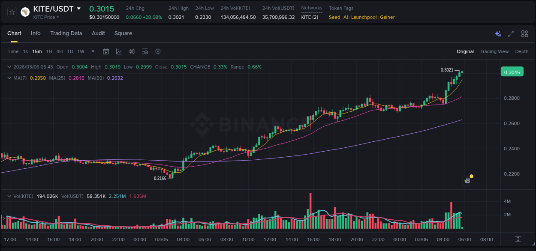Screen dimensions: 536x251
Task: Open extra timeframe options dropdown arrow
Action: coord(92,51)
